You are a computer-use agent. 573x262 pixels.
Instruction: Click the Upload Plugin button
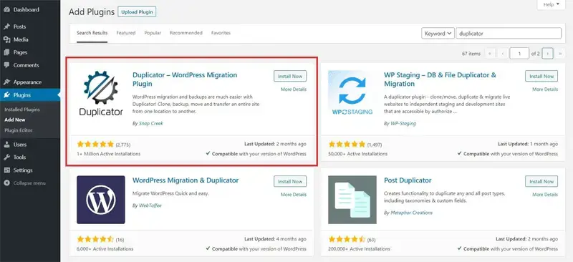coord(138,12)
